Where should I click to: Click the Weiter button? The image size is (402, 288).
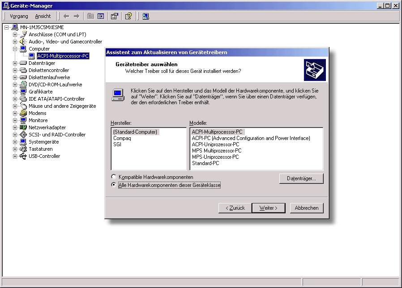268,208
